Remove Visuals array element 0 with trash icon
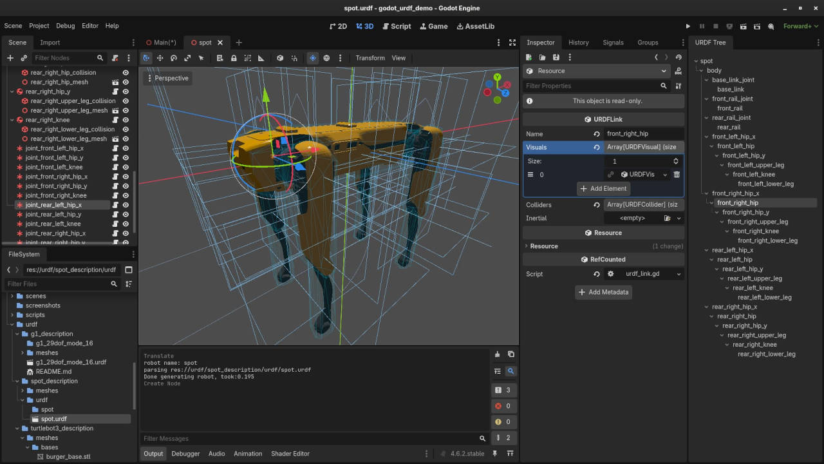The height and width of the screenshot is (464, 824). point(677,175)
